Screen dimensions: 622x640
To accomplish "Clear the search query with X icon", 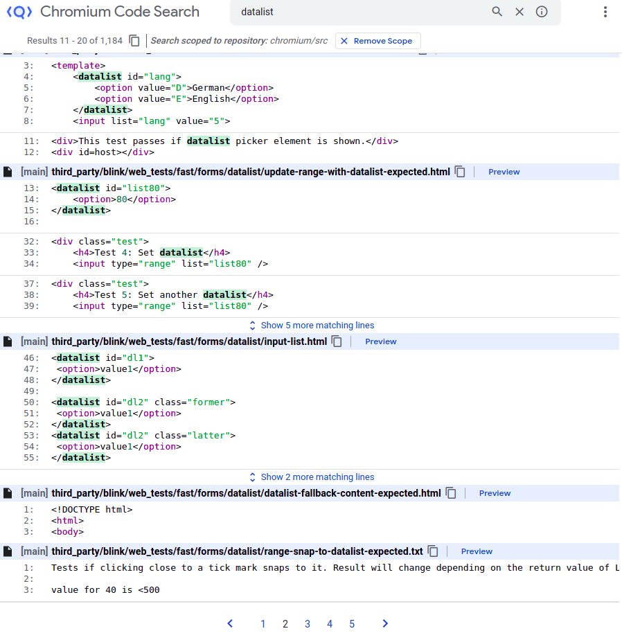I will tap(519, 12).
